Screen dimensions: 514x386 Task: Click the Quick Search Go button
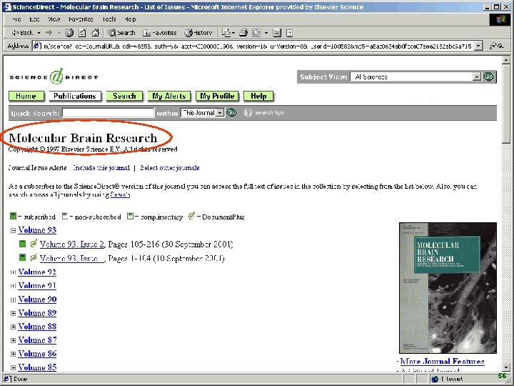(231, 113)
